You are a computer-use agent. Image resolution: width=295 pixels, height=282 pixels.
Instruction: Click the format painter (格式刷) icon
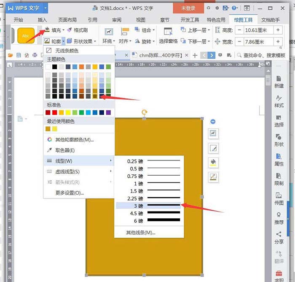coord(70,30)
